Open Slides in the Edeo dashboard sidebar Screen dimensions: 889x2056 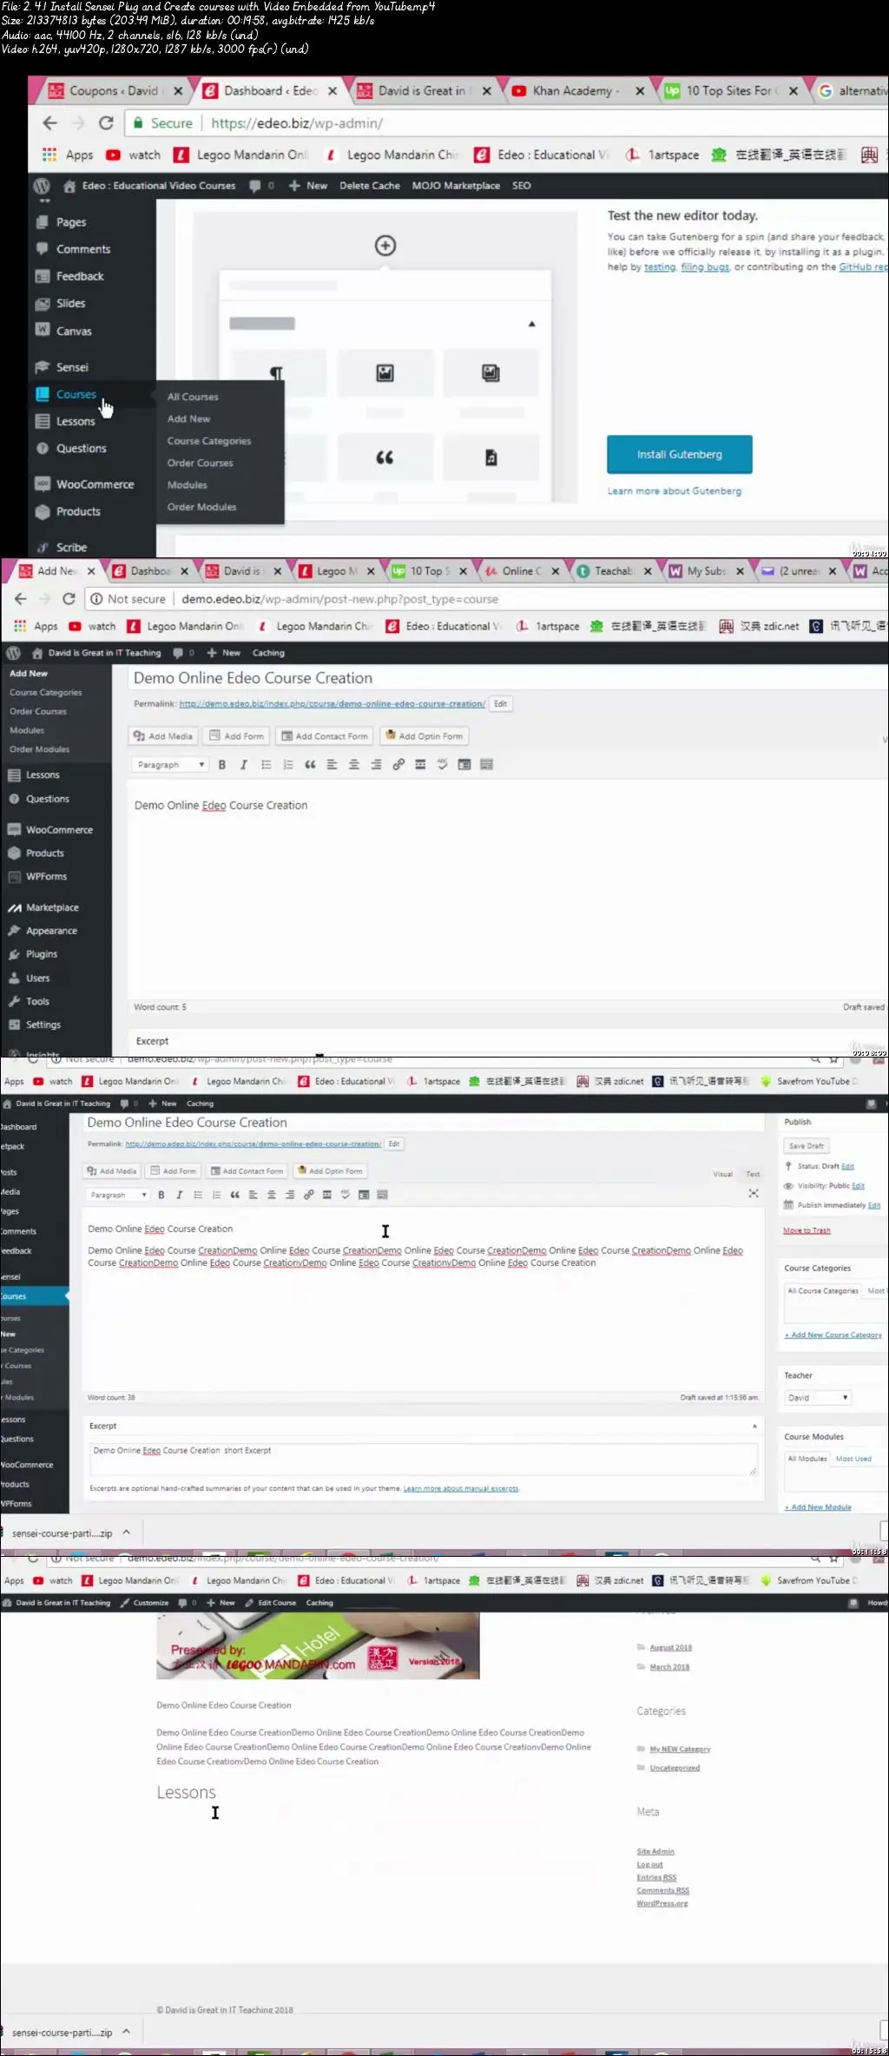(70, 303)
